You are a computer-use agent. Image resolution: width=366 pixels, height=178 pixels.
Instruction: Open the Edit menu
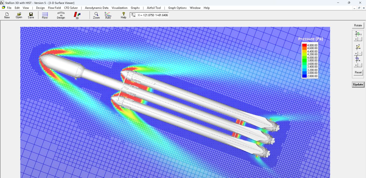click(17, 8)
